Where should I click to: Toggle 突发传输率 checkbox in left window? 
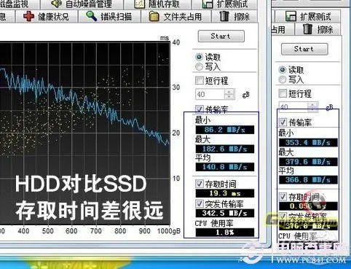(x=200, y=203)
